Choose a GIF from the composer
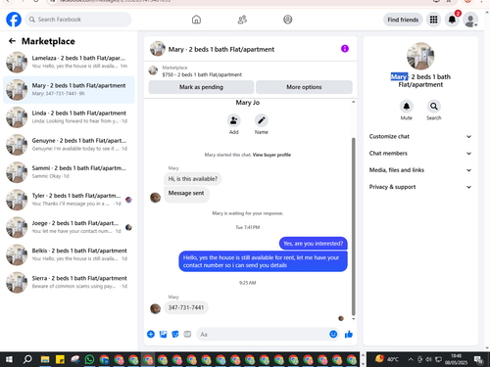 click(x=187, y=334)
